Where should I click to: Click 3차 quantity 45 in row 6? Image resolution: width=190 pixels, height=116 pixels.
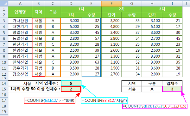coord(172,38)
